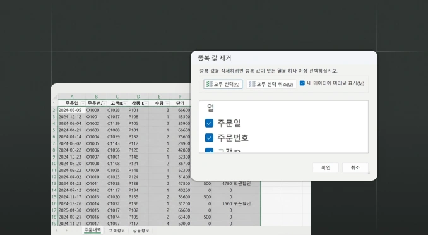This screenshot has width=428, height=235.
Task: Switch to the 고객정보 sheet tab
Action: [117, 231]
